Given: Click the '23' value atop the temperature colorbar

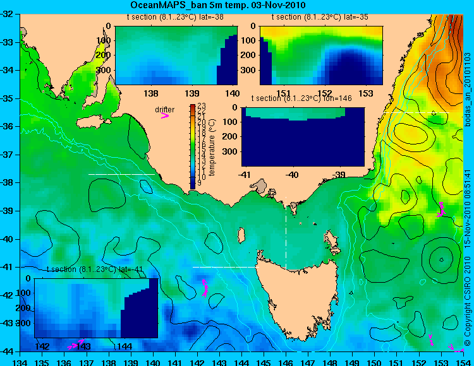Looking at the screenshot, I should (202, 105).
